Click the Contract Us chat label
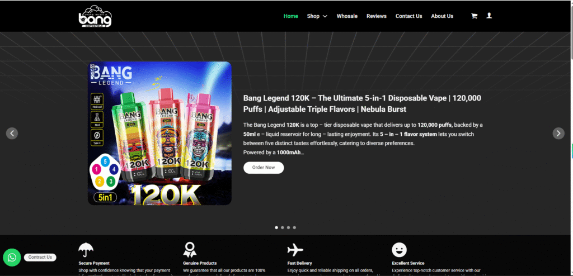This screenshot has width=573, height=276. pos(40,257)
